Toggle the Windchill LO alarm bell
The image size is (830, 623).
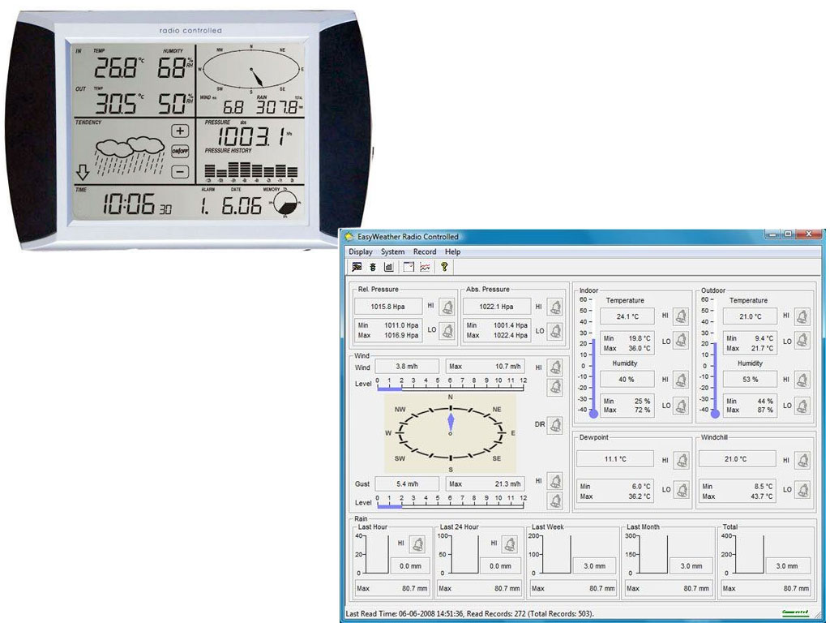pyautogui.click(x=802, y=490)
